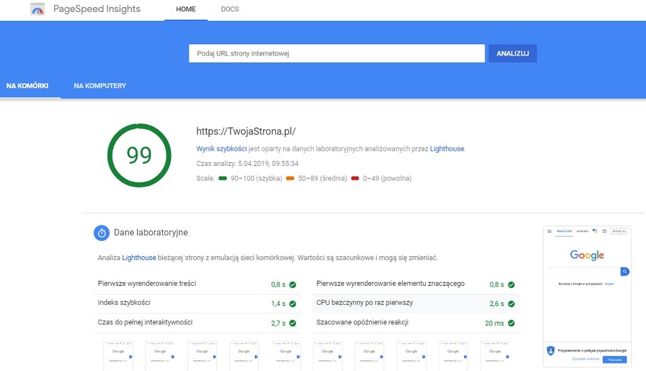Select the Pierwsze wyrenderowanie treści metric label
This screenshot has width=646, height=371.
[146, 283]
